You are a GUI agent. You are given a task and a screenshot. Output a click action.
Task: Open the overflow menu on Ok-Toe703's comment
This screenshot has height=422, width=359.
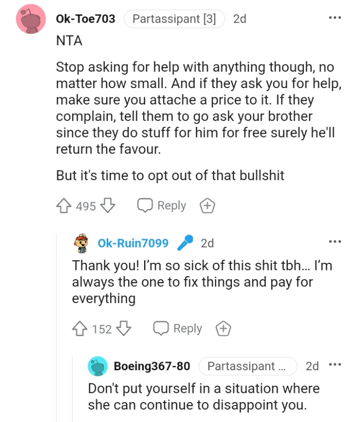336,18
